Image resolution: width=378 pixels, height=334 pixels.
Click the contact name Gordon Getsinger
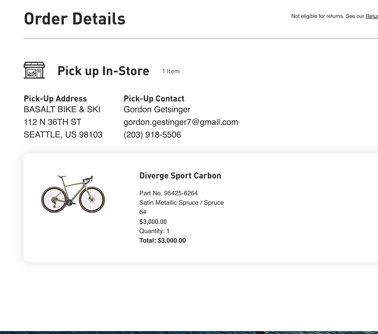(157, 109)
